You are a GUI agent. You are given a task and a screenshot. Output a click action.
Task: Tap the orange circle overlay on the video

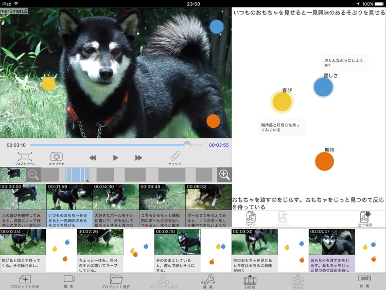pos(213,121)
